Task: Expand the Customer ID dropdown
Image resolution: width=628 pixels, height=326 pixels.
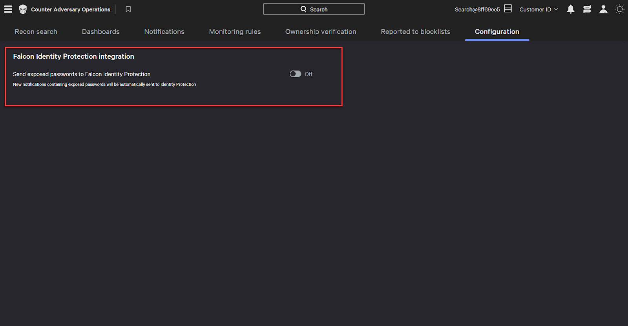Action: point(539,9)
